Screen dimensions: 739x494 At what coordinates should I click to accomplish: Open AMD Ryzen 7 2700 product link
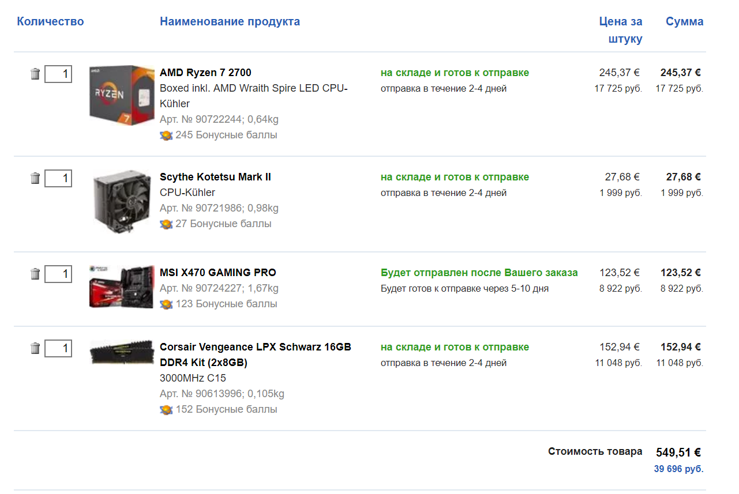[x=205, y=73]
